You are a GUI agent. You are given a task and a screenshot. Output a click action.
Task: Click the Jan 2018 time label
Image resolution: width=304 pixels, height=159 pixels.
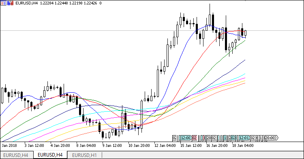tap(9, 146)
